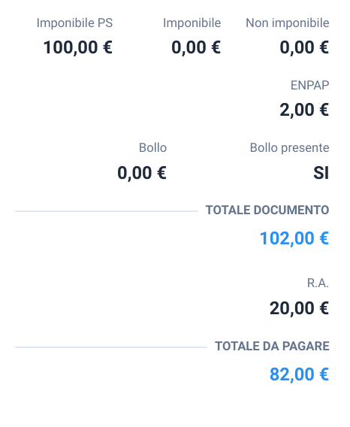The height and width of the screenshot is (427, 350).
Task: Click the divider line beside TOTALE DA PAGARE
Action: coord(111,347)
